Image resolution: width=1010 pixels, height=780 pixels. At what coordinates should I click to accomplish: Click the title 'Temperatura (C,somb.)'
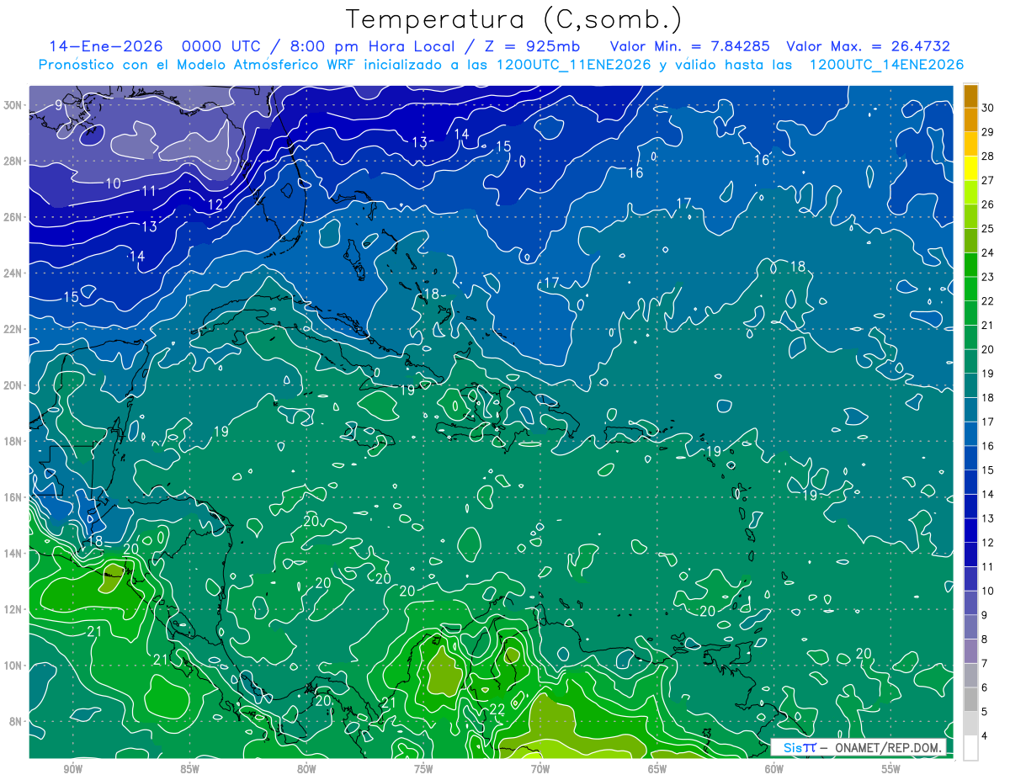click(x=514, y=19)
